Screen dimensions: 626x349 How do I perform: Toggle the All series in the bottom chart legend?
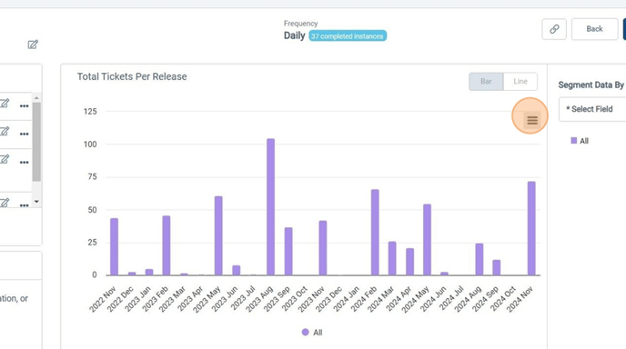click(x=312, y=333)
